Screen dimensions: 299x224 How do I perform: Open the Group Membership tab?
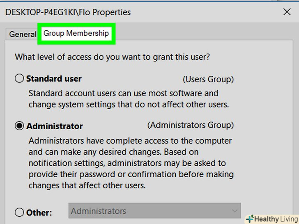click(76, 34)
